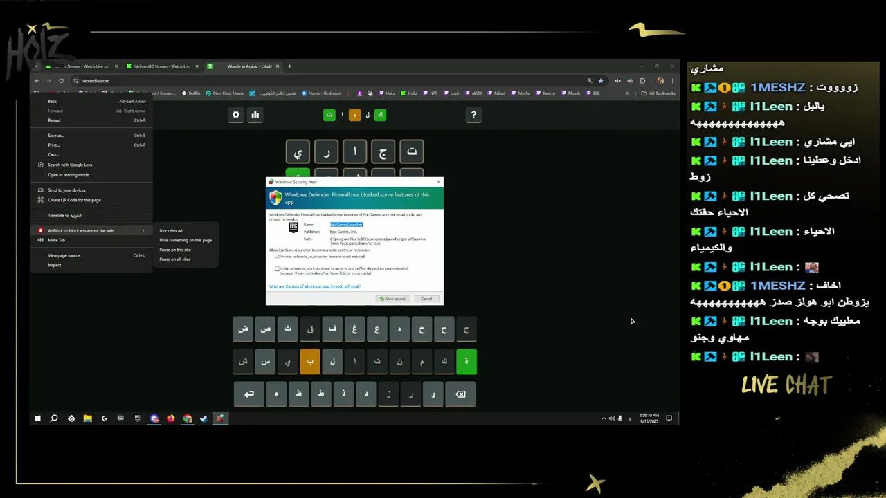Open the Pixel Chat: Home bookmark

tap(225, 93)
